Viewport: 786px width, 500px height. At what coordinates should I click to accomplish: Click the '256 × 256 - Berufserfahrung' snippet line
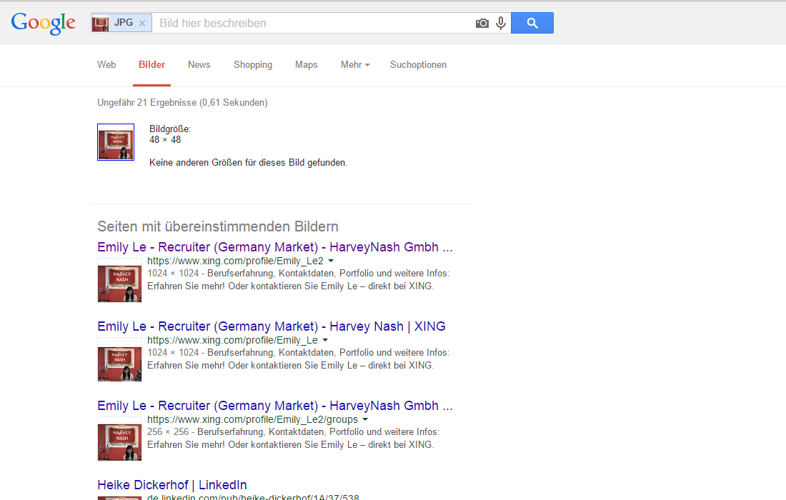293,432
